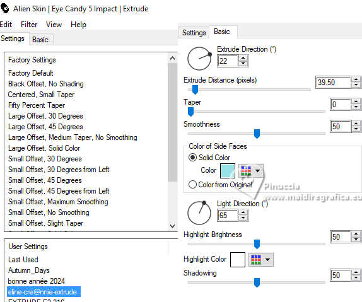Select the Last Used user setting
Image resolution: width=362 pixels, height=302 pixels.
pyautogui.click(x=23, y=260)
